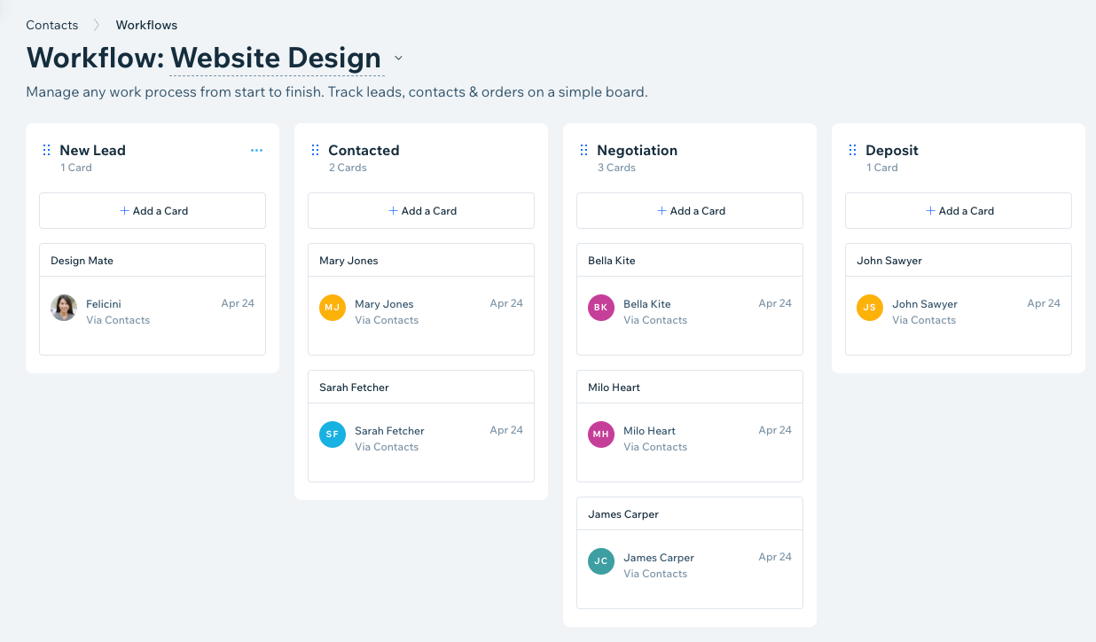Click the BK avatar for Bella Kite
Screen dimensions: 1096x642
click(x=601, y=308)
